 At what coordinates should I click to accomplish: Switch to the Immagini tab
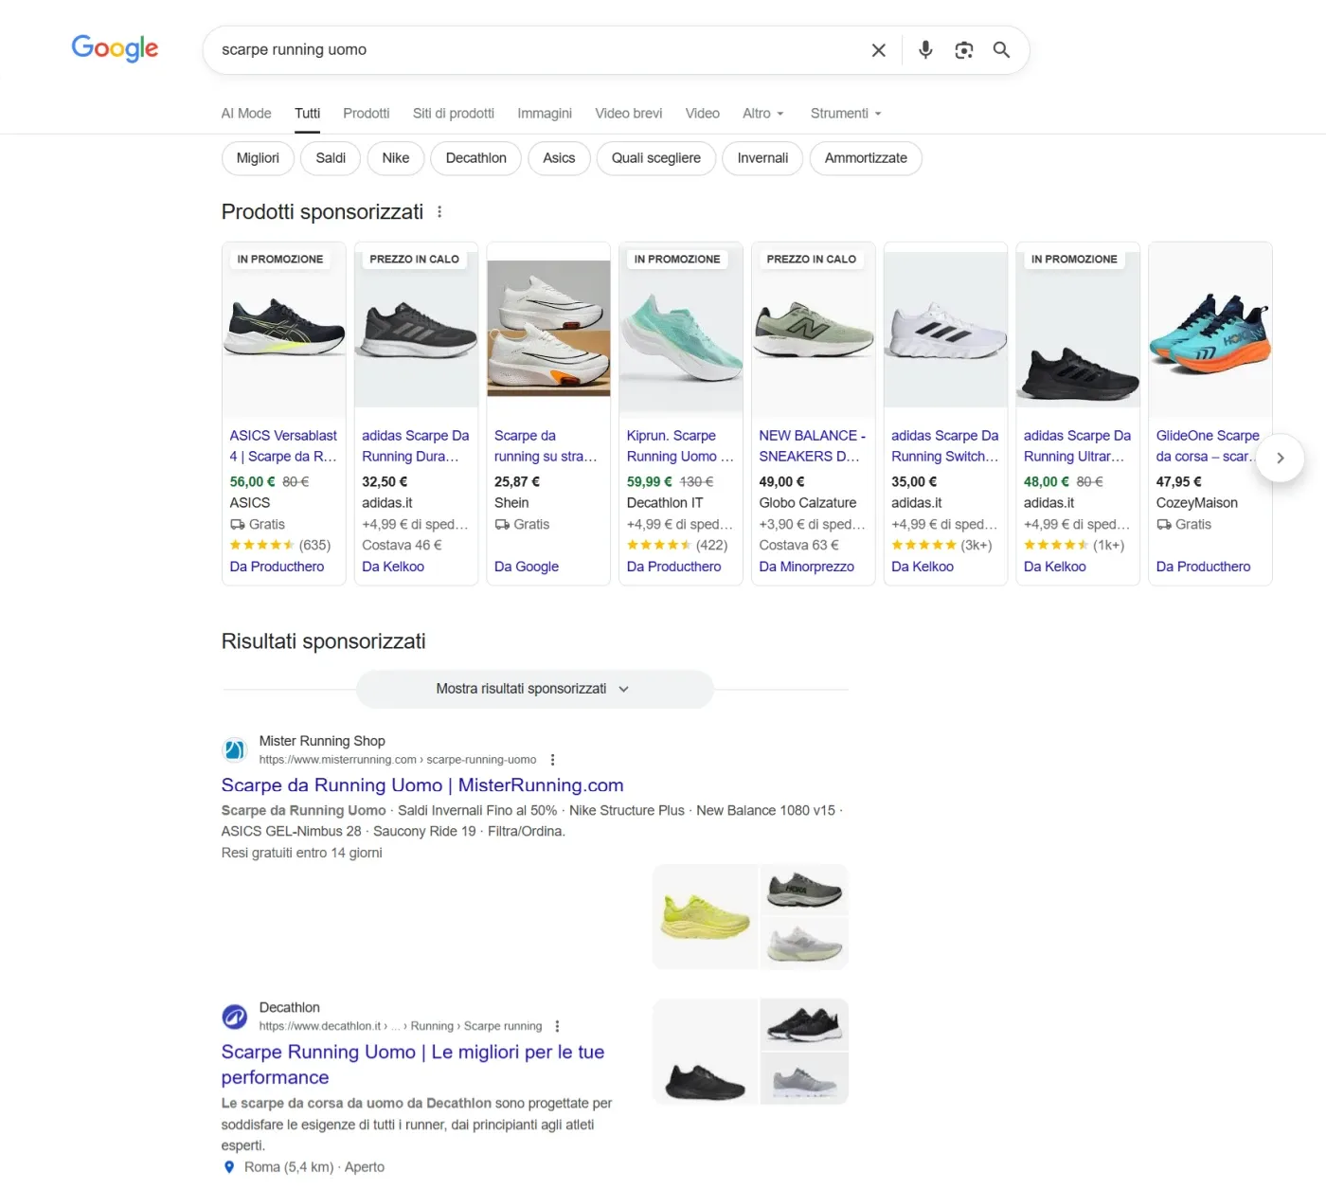tap(544, 114)
